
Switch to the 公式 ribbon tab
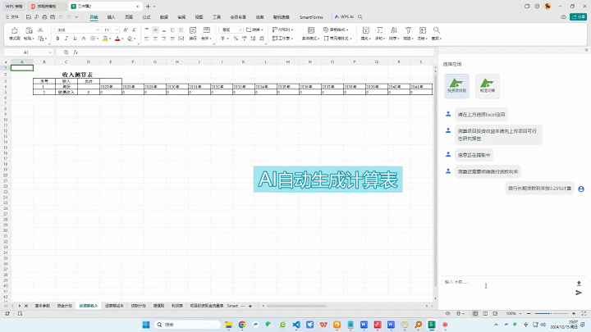(146, 16)
